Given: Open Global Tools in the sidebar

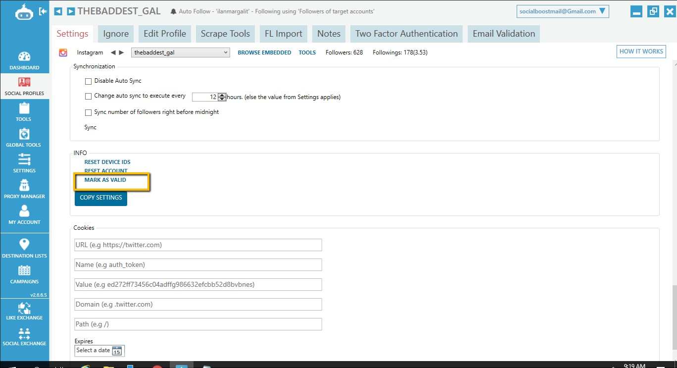Looking at the screenshot, I should [24, 138].
